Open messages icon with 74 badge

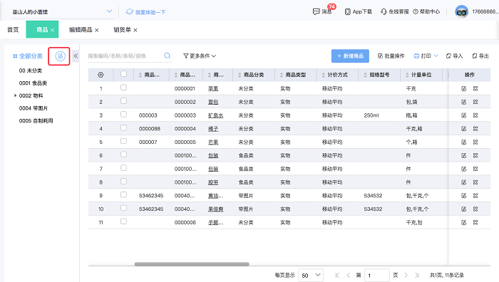[x=316, y=12]
